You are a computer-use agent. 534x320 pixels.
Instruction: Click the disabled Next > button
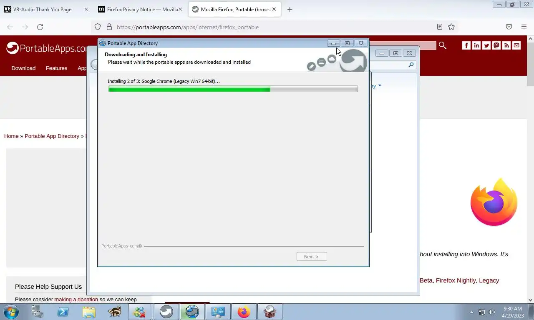click(x=312, y=257)
